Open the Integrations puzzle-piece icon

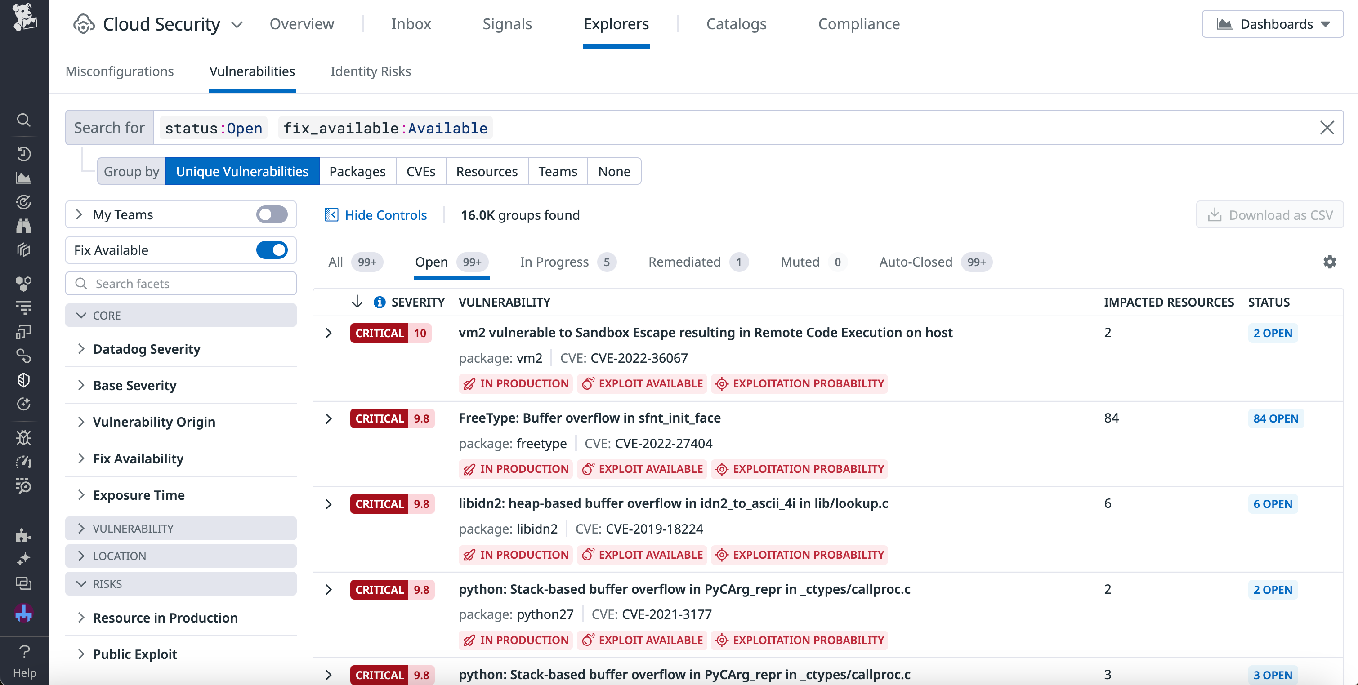tap(24, 536)
